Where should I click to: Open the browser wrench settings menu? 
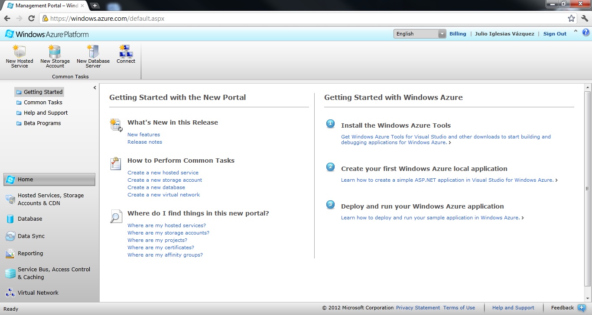(x=585, y=19)
